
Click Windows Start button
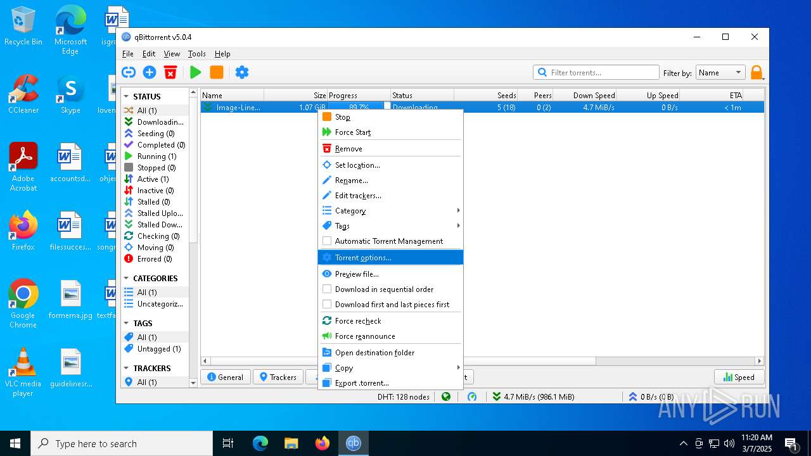click(x=15, y=443)
